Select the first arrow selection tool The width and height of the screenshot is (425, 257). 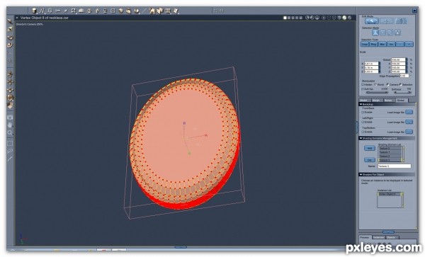tap(10, 21)
